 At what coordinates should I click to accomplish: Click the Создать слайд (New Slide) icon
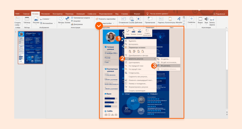(x=18, y=19)
